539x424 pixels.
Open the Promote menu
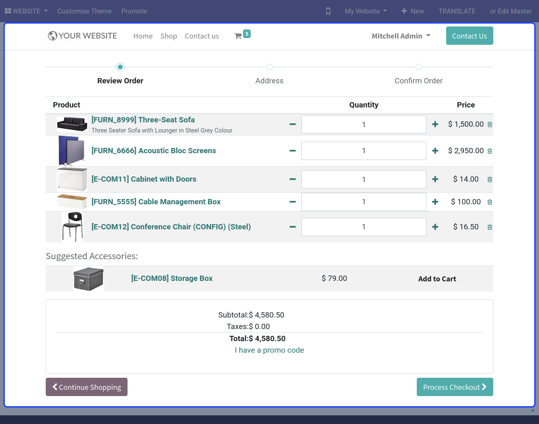[x=134, y=11]
